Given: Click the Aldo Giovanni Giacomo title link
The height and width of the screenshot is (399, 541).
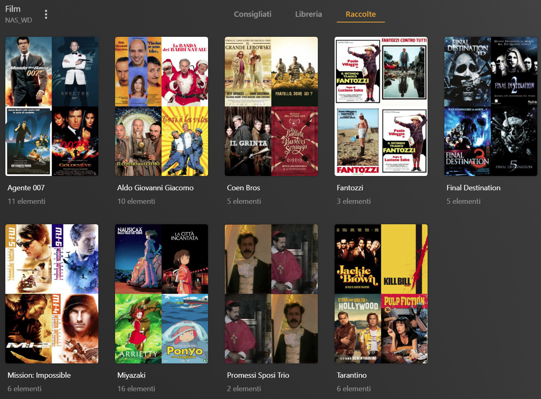Looking at the screenshot, I should [155, 188].
